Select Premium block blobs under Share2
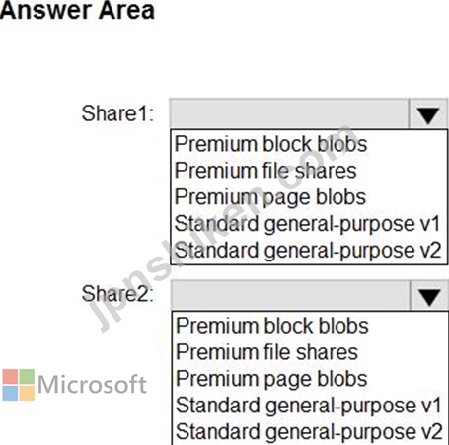The height and width of the screenshot is (445, 449). pyautogui.click(x=272, y=326)
